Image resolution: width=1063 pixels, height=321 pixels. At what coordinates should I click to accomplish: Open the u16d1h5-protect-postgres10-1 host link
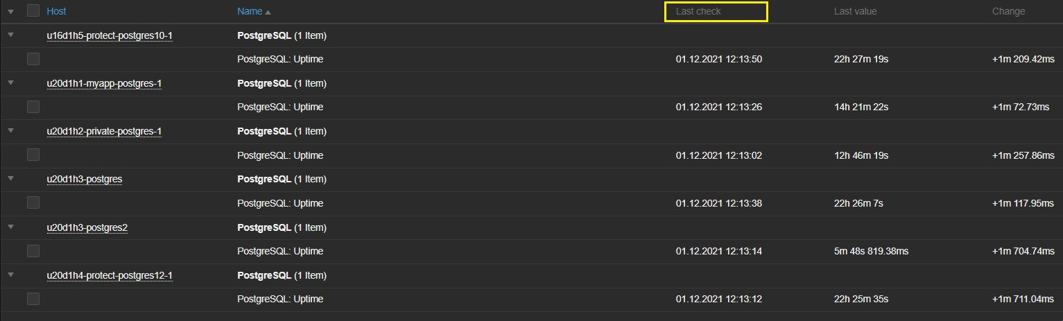[110, 35]
